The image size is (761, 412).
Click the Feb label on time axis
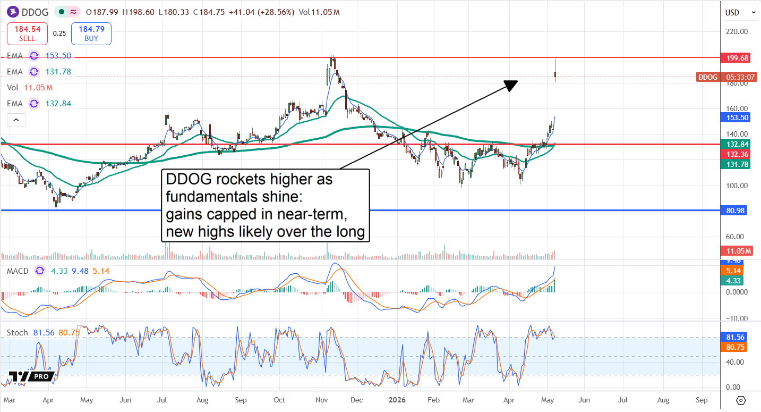pos(433,399)
